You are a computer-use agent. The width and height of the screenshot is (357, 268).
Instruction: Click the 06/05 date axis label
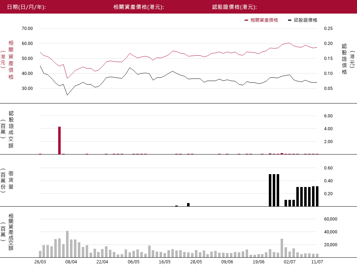134,262
